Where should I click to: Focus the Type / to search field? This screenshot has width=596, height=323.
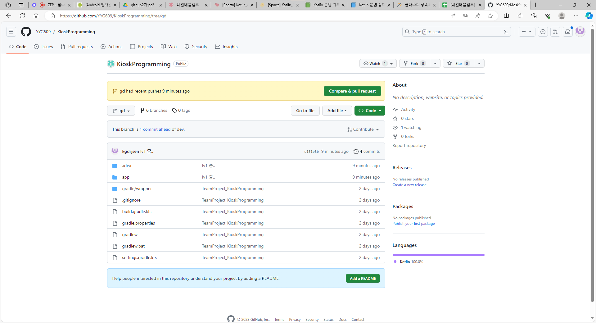pos(456,32)
